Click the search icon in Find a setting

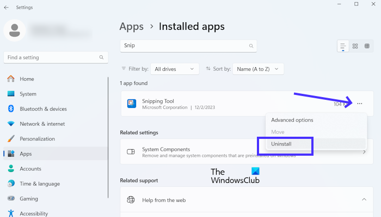tap(101, 58)
